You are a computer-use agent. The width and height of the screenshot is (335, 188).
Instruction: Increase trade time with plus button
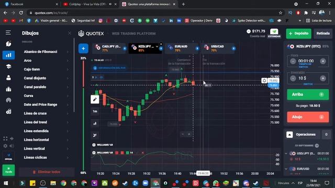(323, 61)
